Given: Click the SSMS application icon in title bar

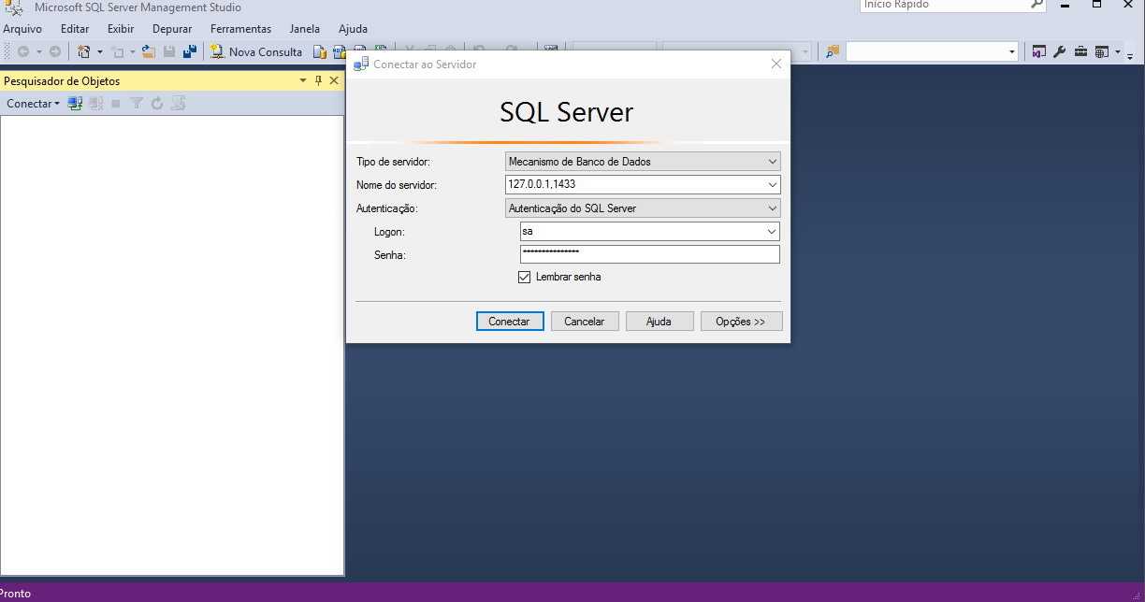Looking at the screenshot, I should [x=14, y=7].
